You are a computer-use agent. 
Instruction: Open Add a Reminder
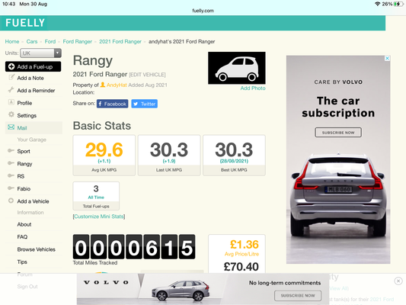pos(36,91)
